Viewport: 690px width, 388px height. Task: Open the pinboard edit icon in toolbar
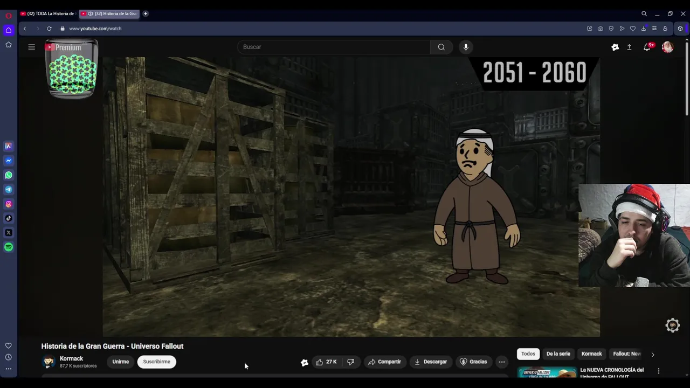(590, 29)
